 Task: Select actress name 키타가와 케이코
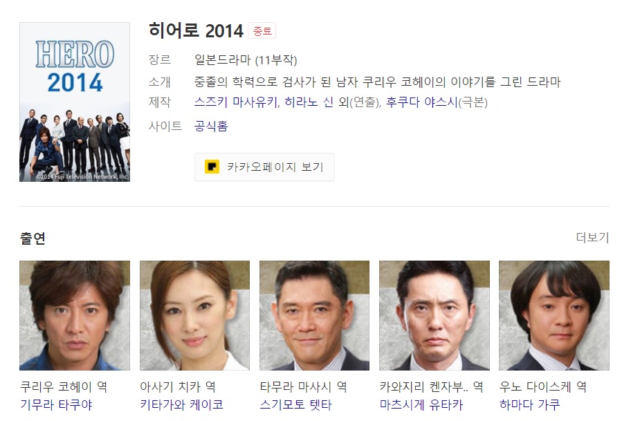tap(182, 404)
